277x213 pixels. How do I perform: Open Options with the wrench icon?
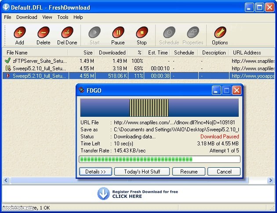[220, 32]
